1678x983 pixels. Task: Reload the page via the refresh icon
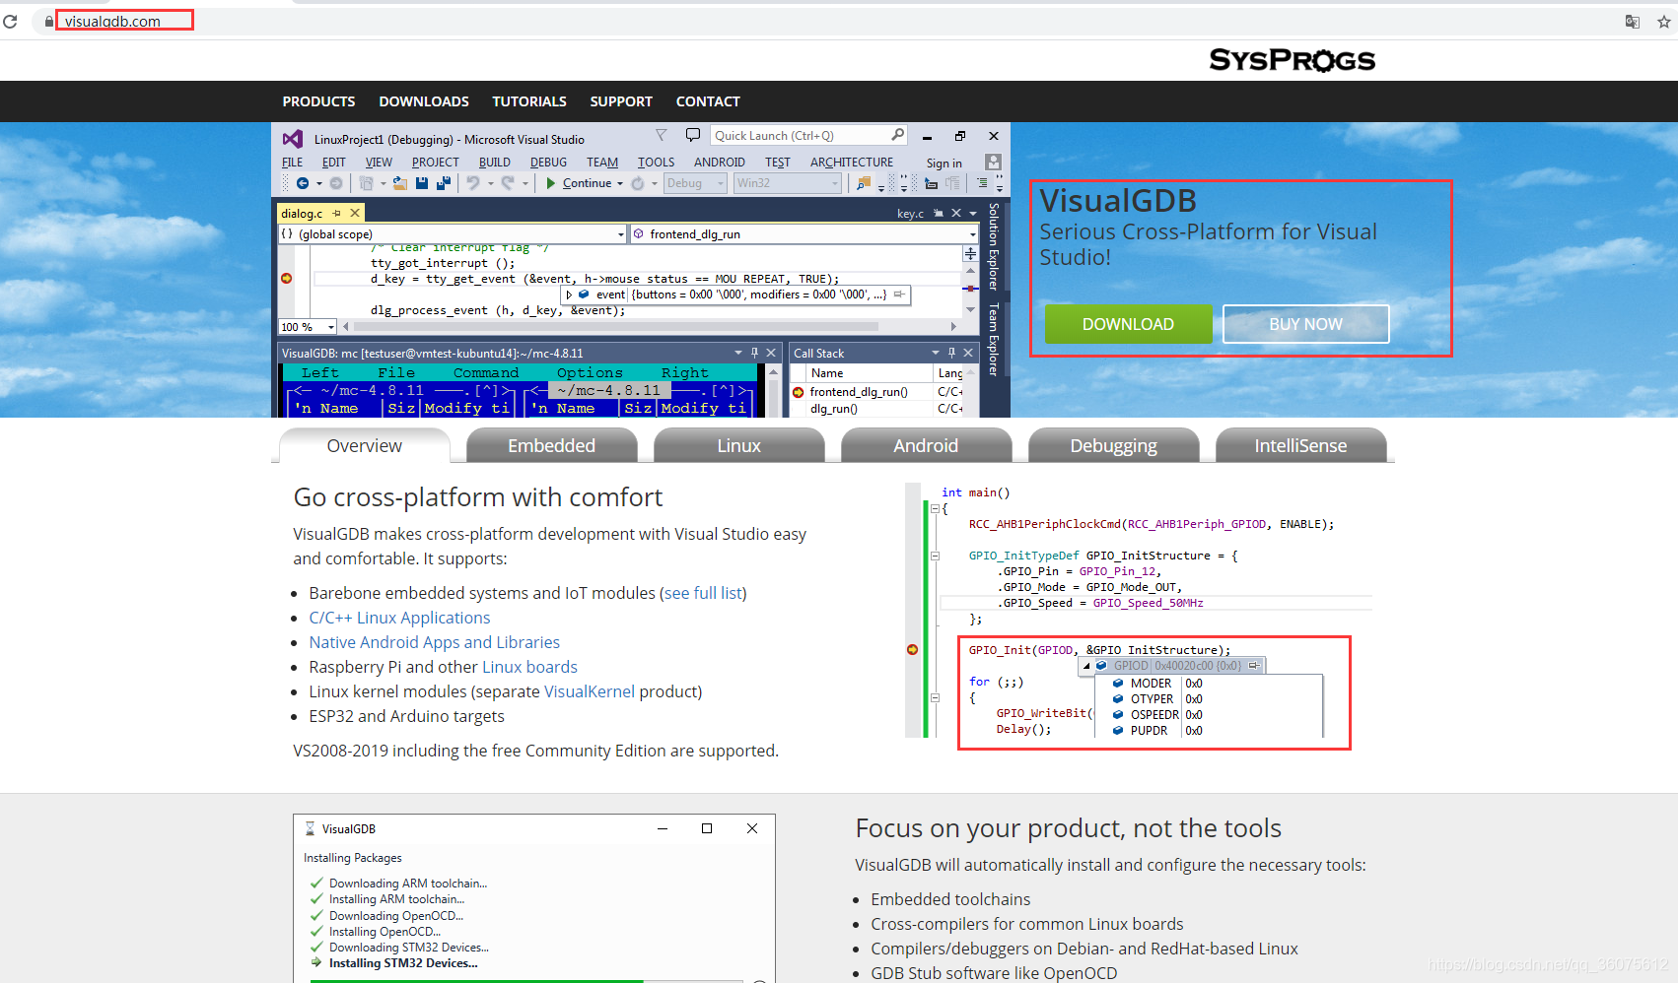point(11,21)
